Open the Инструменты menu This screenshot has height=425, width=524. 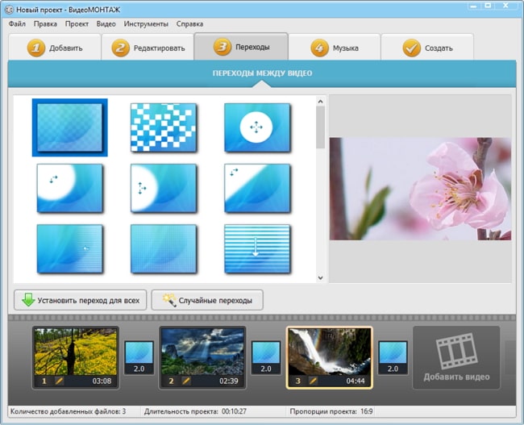(146, 24)
